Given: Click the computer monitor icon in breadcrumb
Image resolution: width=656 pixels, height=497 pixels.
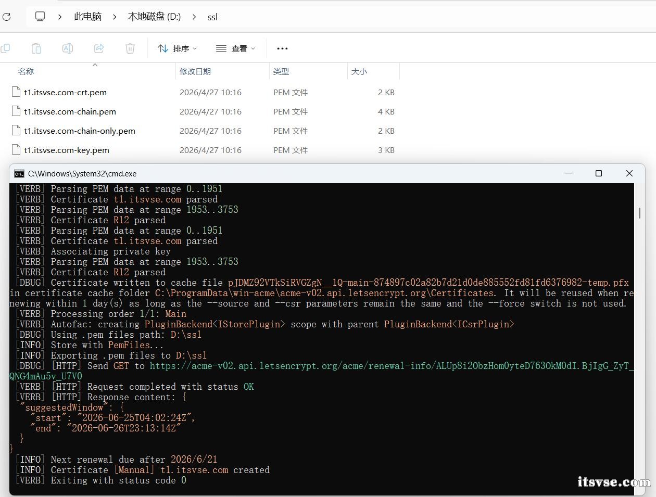Looking at the screenshot, I should click(x=40, y=17).
